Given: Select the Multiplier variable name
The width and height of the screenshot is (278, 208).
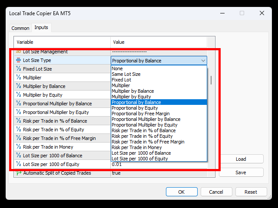Looking at the screenshot, I should coord(32,78).
